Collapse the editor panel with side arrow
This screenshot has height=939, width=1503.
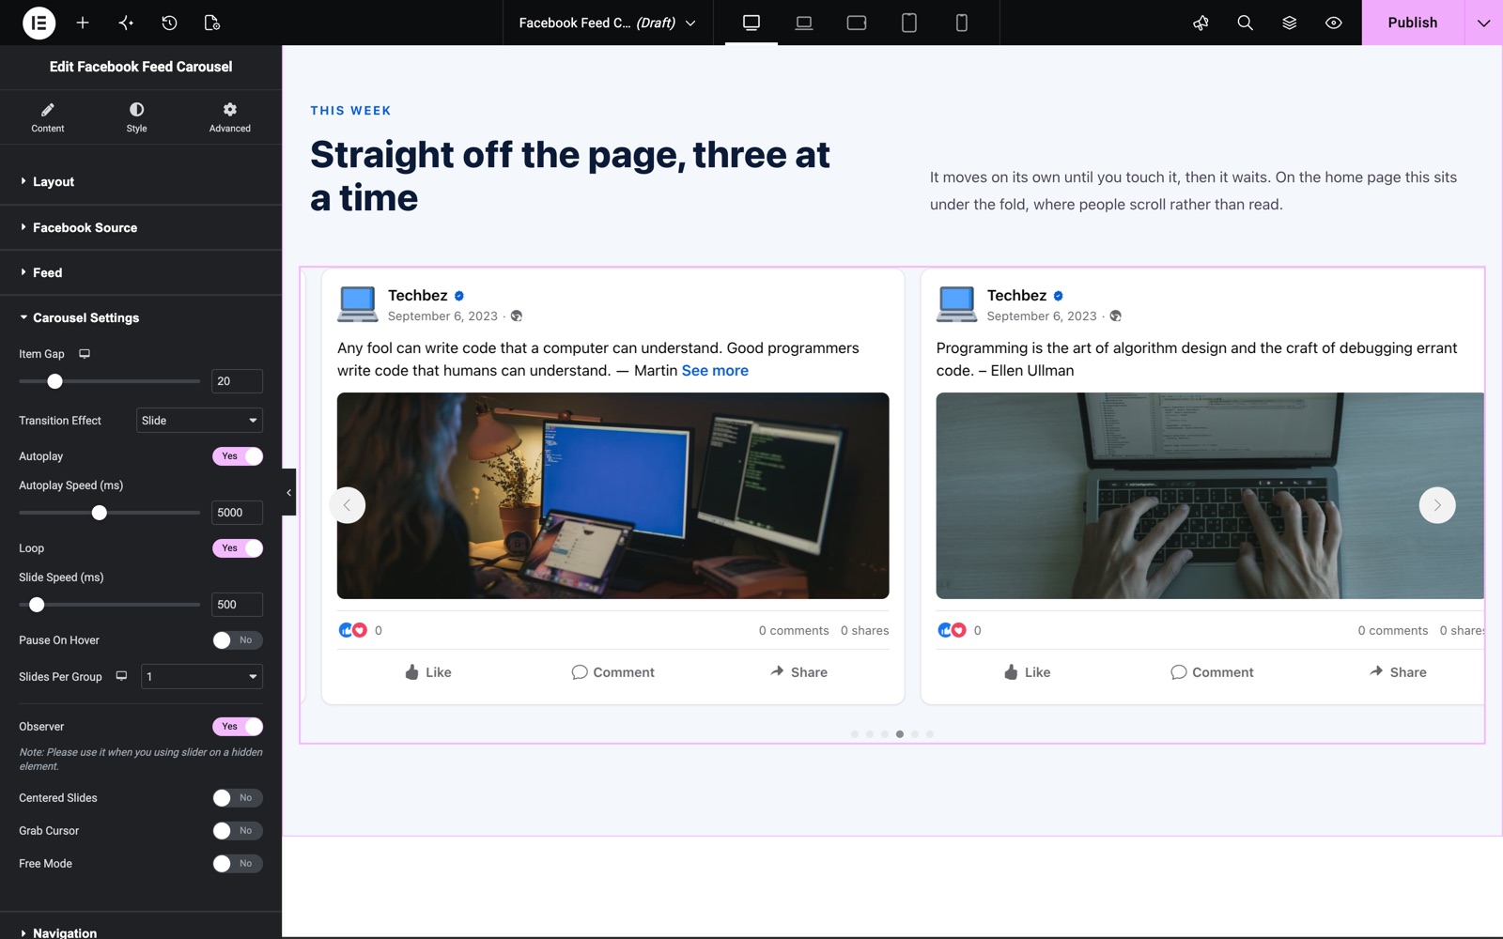tap(288, 492)
